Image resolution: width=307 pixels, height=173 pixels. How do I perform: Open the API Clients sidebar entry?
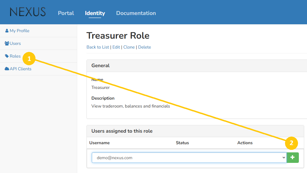(x=20, y=69)
